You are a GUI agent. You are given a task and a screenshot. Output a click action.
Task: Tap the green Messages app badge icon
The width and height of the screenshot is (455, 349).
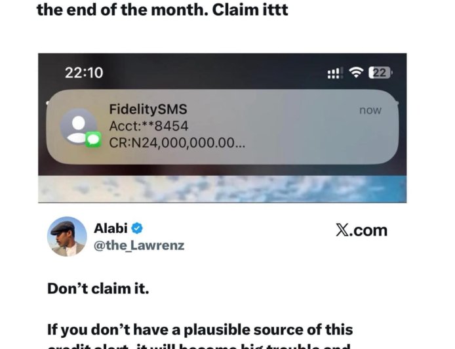click(x=93, y=140)
